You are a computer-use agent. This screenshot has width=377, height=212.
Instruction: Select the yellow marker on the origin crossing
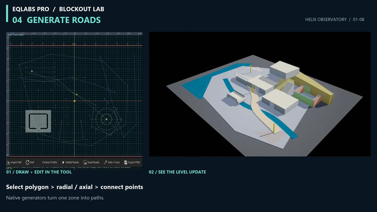pos(74,101)
